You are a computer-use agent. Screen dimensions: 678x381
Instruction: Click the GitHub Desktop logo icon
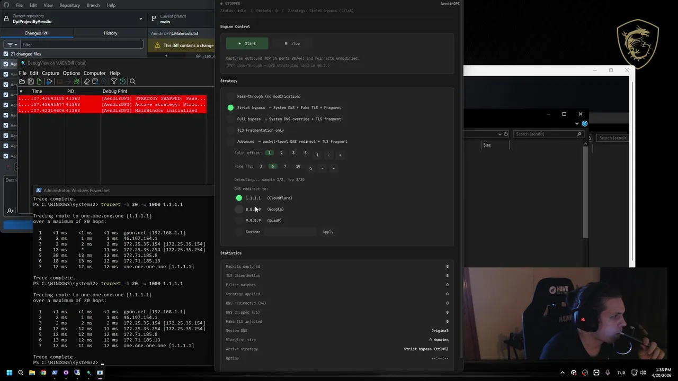(7, 5)
